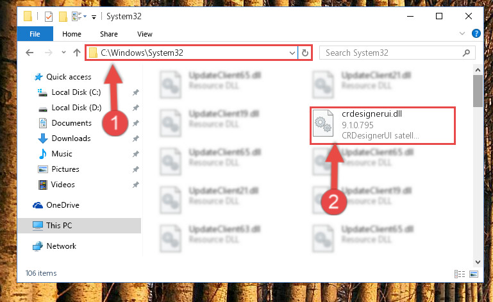Unpin Downloads from Quick access
493x302 pixels.
click(x=135, y=138)
